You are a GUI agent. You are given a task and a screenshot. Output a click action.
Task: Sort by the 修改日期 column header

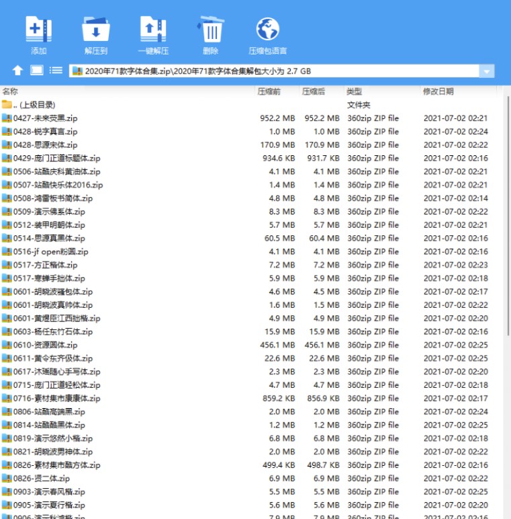(x=438, y=91)
